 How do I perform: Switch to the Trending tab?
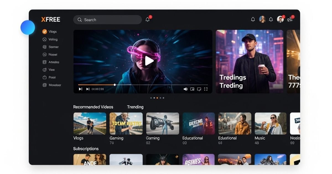[135, 107]
